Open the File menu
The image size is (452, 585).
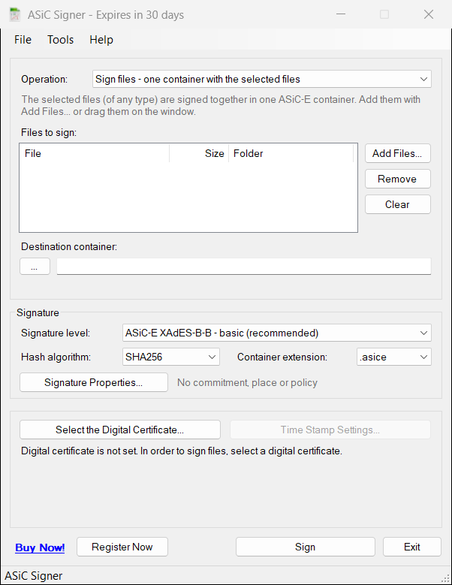tap(23, 40)
